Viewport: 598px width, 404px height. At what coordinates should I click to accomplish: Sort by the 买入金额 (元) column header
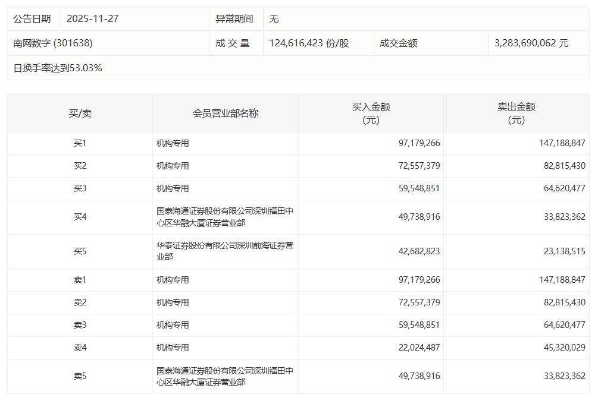371,113
